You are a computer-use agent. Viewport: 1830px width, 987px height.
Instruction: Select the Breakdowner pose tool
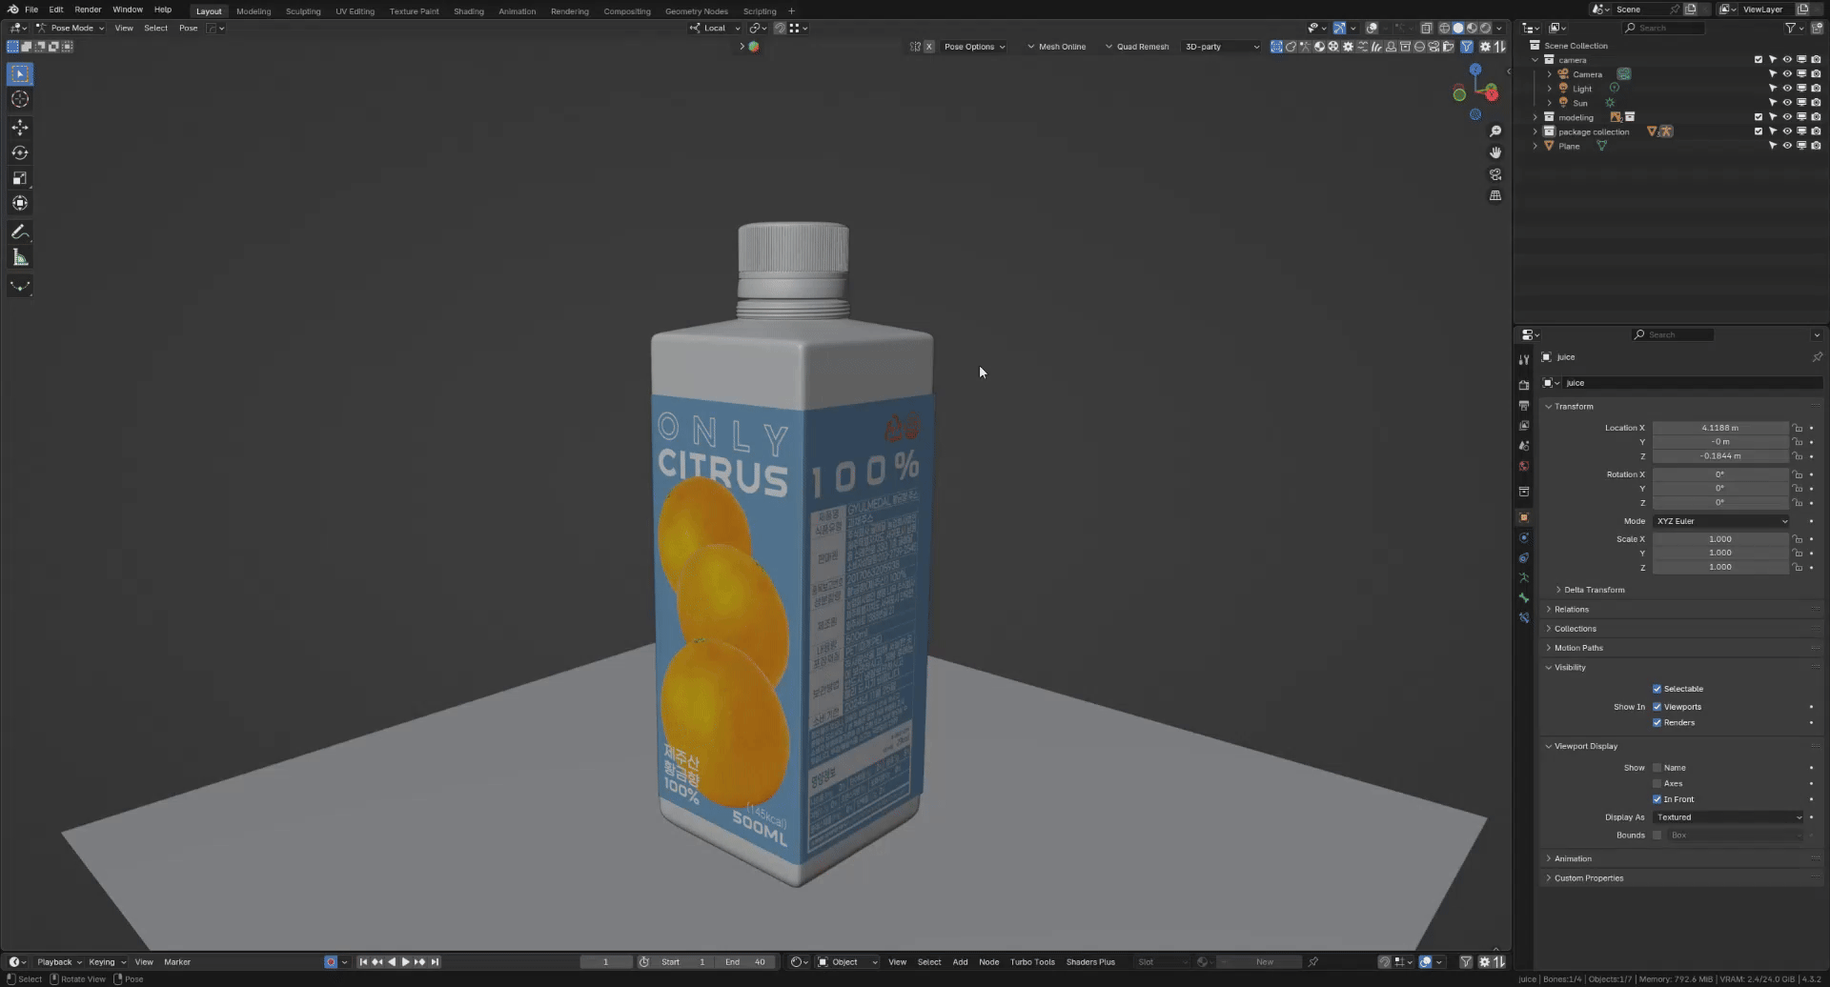coord(20,286)
